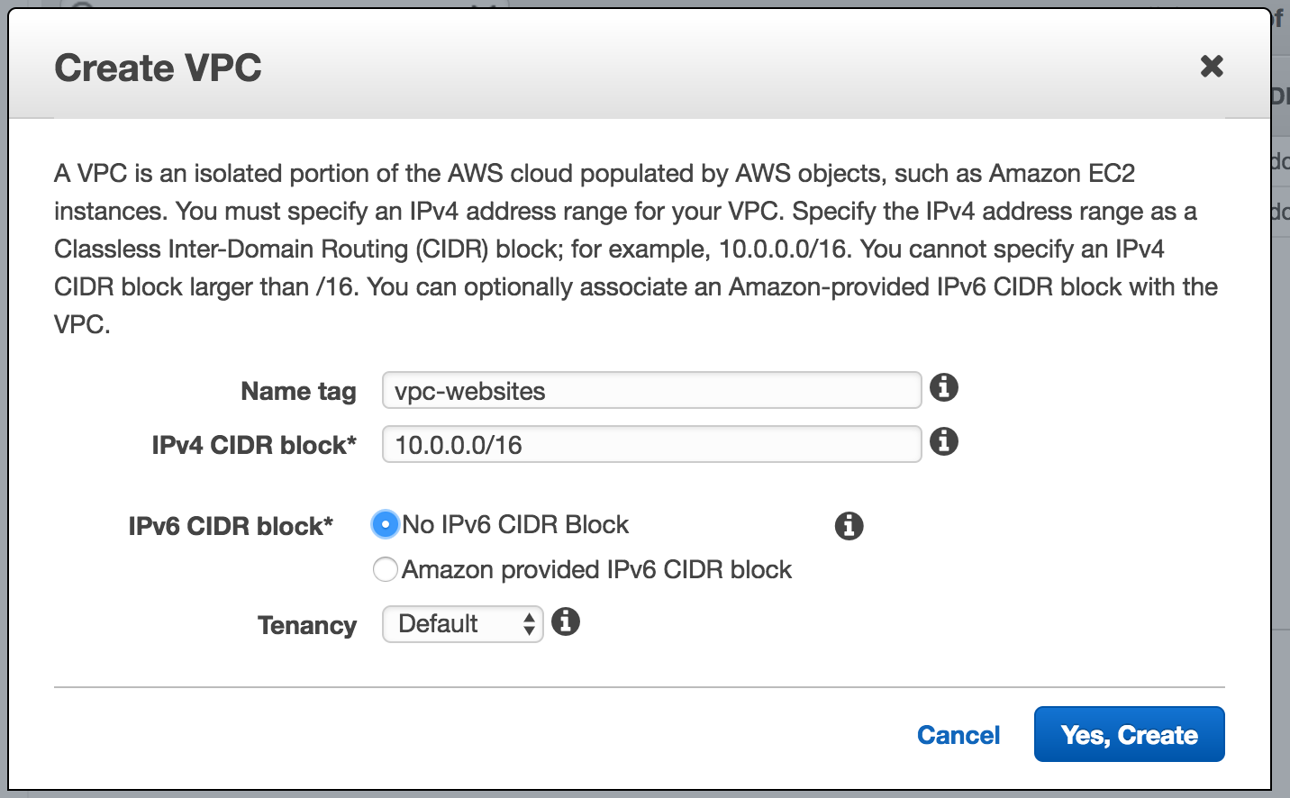The image size is (1290, 798).
Task: Click the selected No IPv6 CIDR Block radio
Action: [385, 524]
